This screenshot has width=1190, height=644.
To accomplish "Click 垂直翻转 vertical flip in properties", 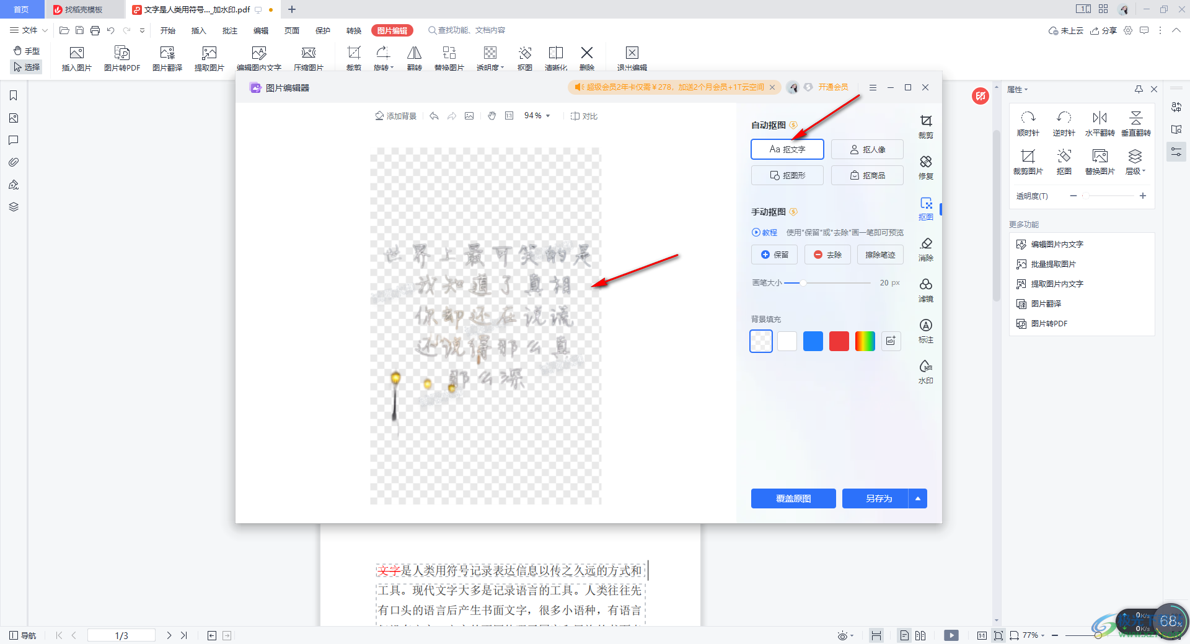I will [1136, 124].
